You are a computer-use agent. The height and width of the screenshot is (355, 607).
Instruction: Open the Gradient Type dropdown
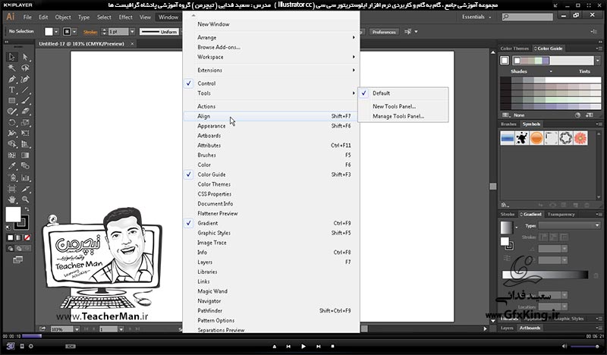[x=569, y=225]
